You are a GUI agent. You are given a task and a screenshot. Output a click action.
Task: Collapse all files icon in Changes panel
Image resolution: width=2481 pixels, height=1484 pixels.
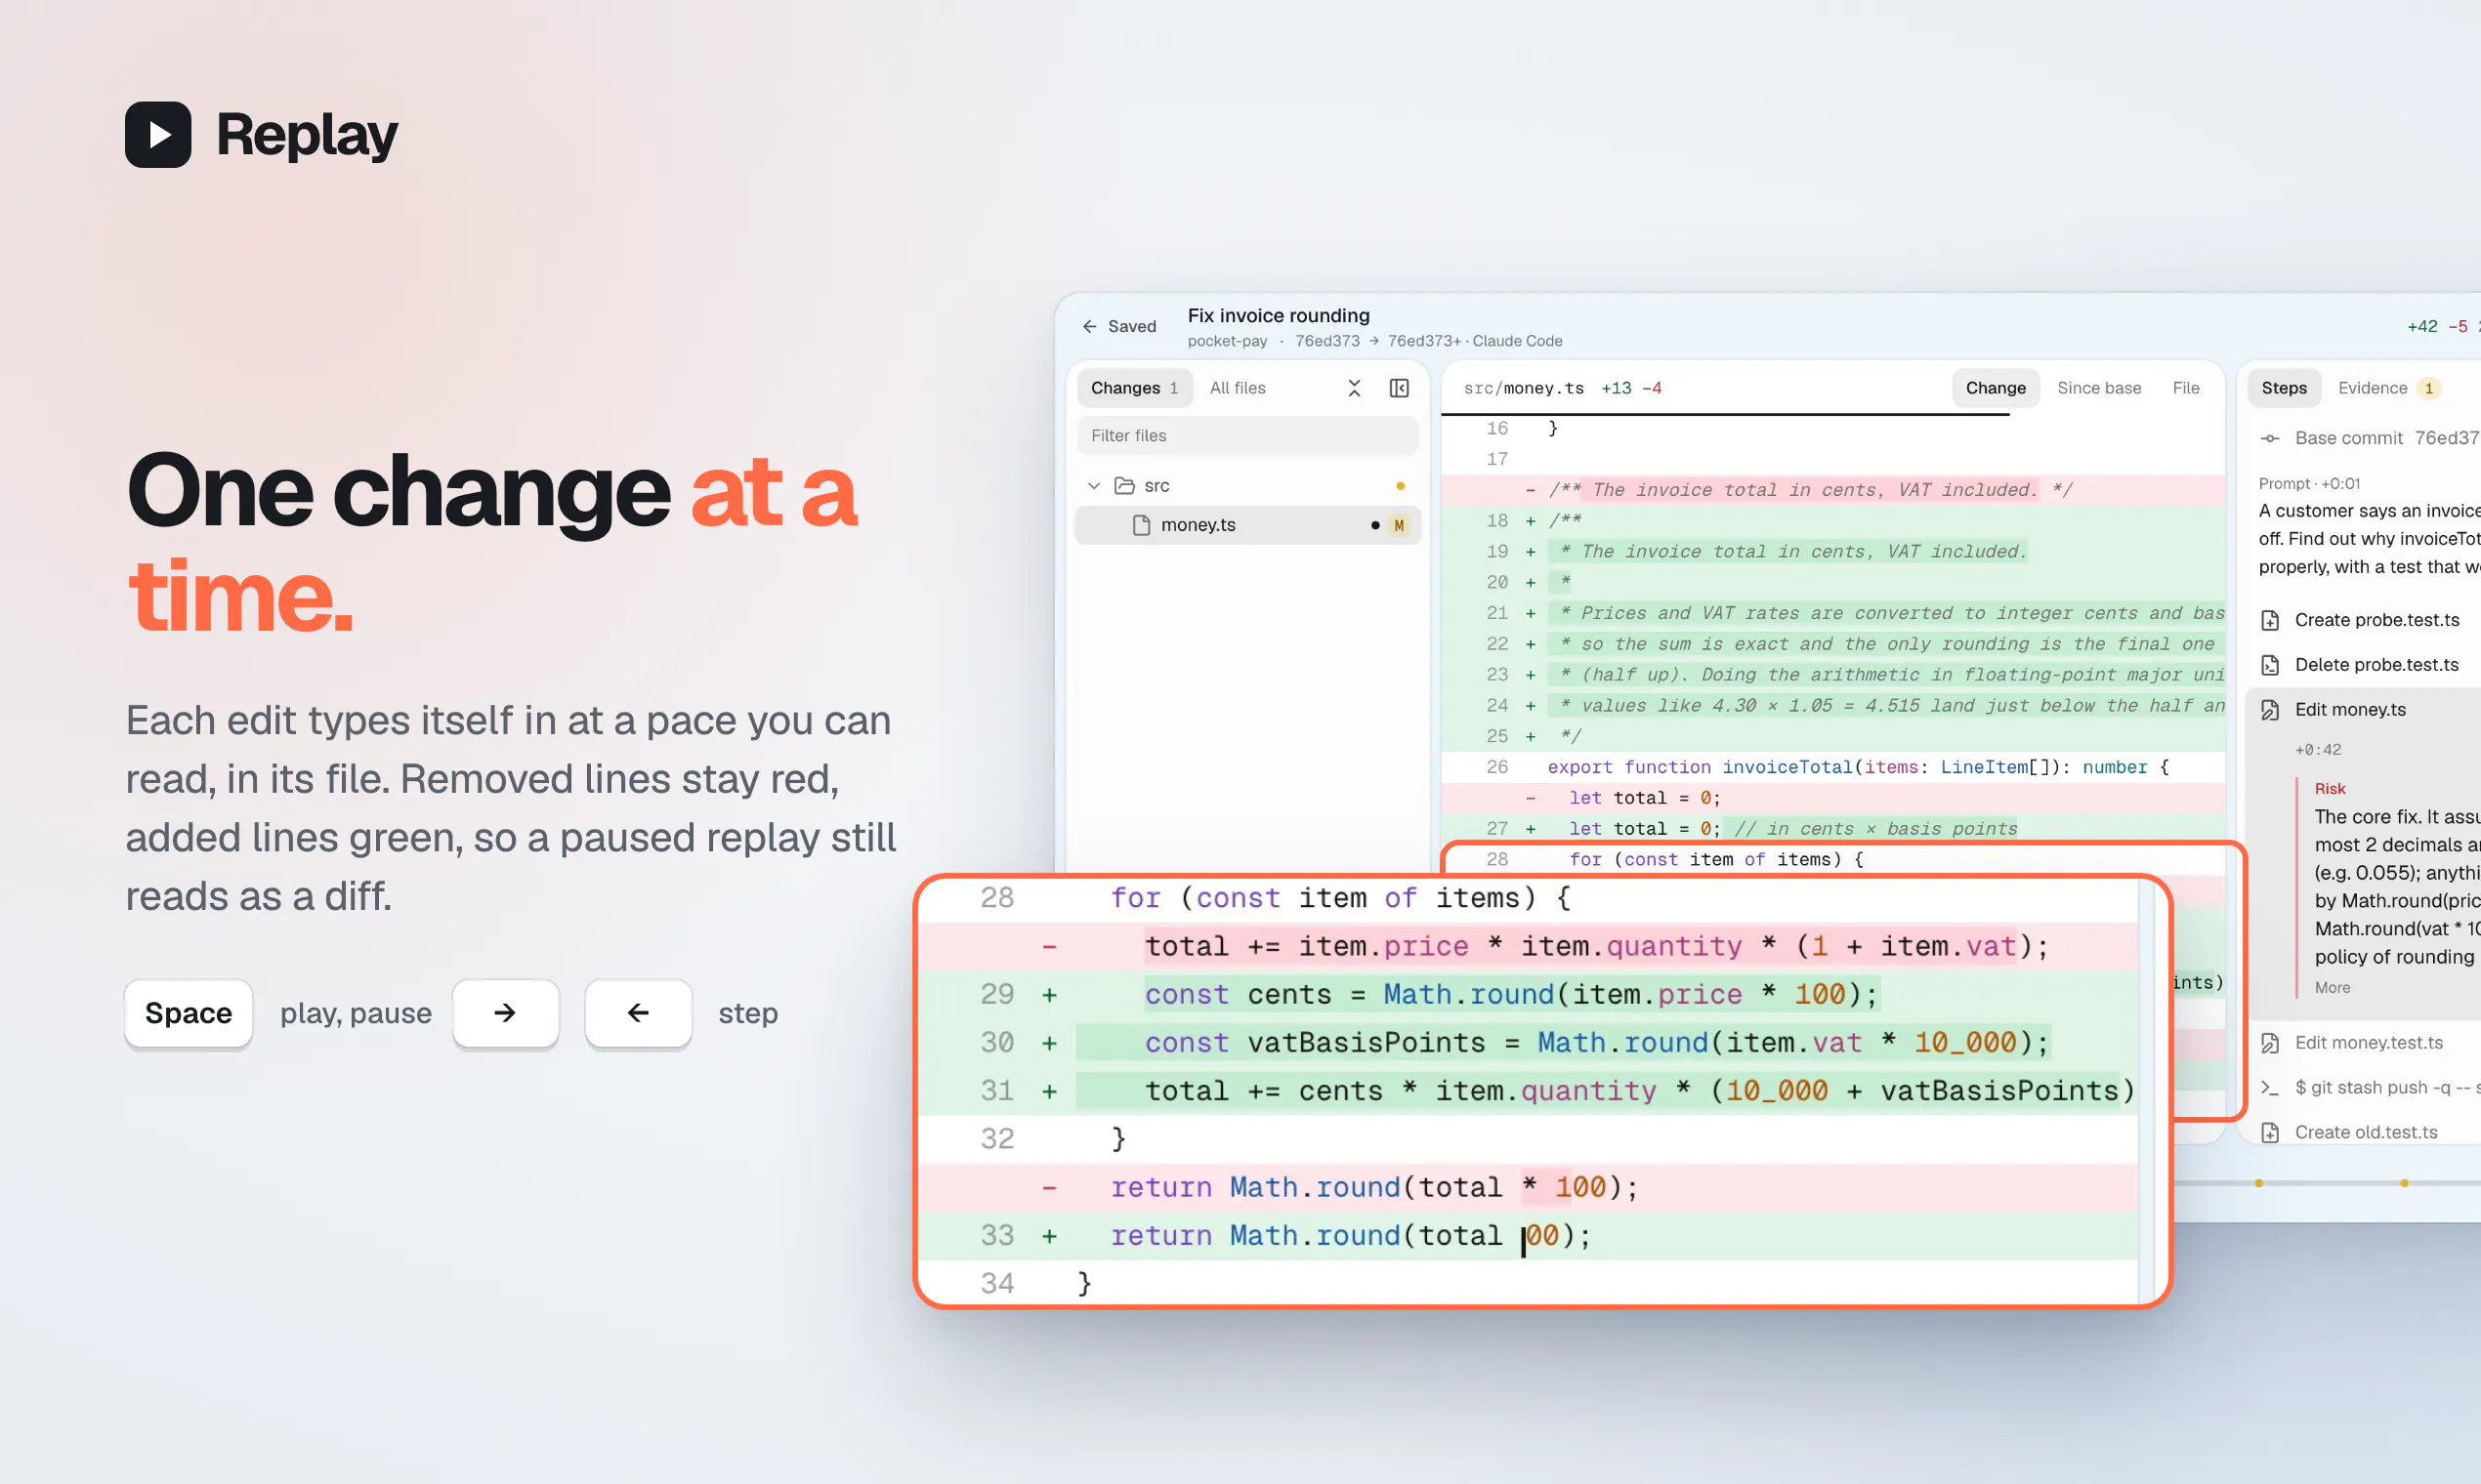pos(1355,388)
